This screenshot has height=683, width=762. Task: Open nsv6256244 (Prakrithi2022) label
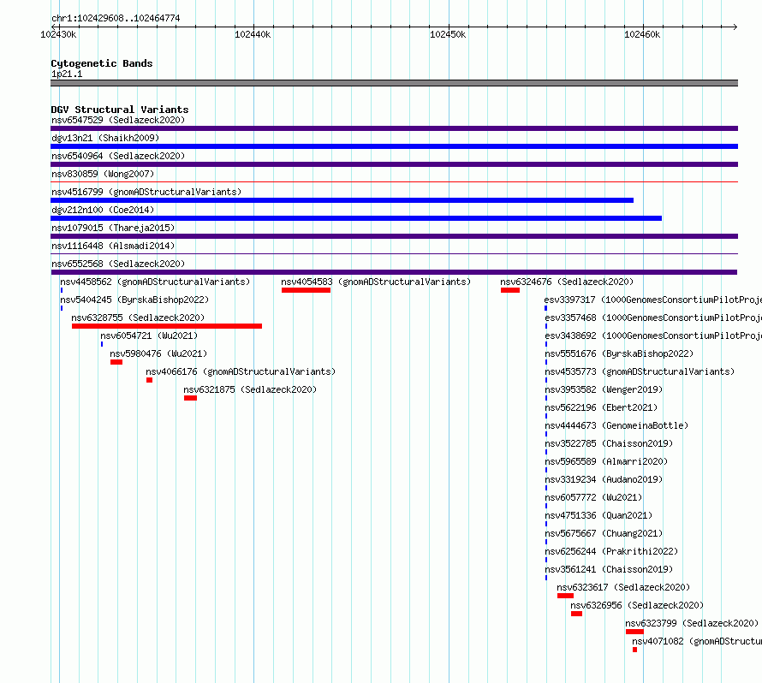click(611, 551)
